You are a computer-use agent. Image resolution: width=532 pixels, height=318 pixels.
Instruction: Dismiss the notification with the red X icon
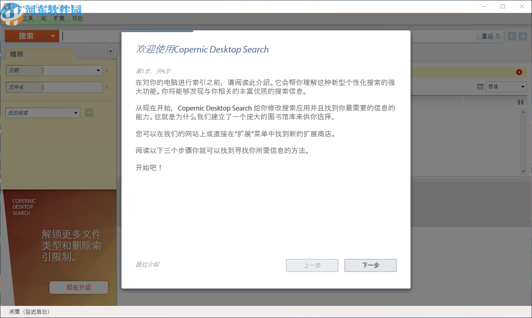[x=519, y=72]
